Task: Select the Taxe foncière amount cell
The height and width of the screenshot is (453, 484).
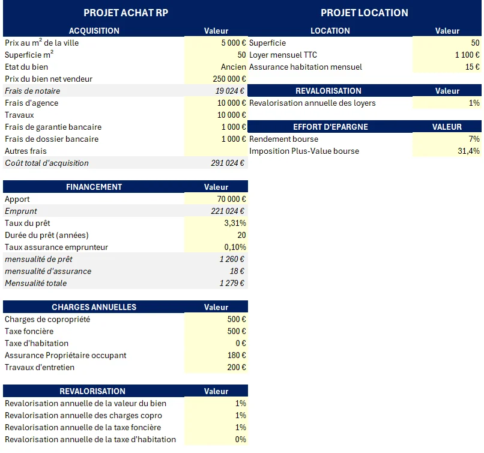Action: [216, 331]
